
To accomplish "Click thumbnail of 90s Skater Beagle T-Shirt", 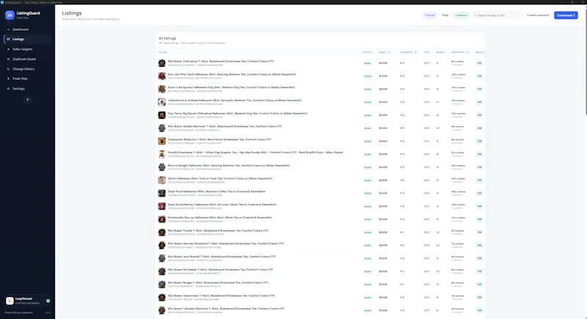I will coord(161,285).
